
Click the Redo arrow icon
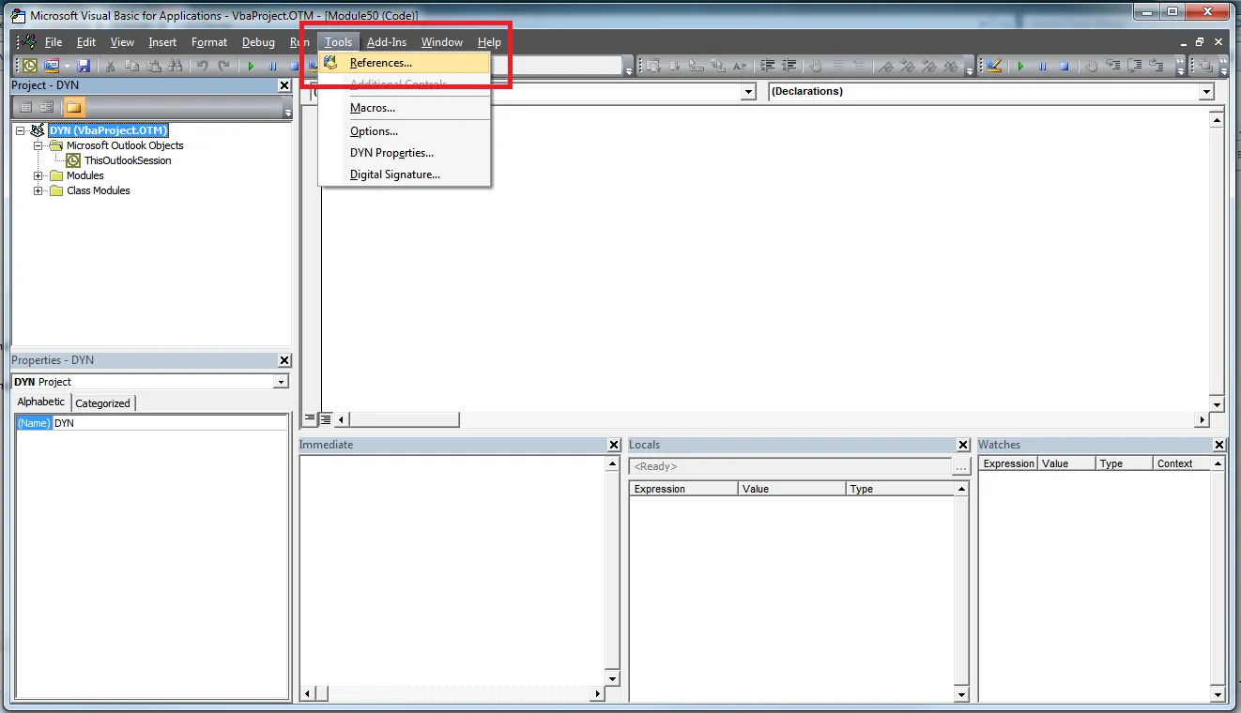pos(223,66)
